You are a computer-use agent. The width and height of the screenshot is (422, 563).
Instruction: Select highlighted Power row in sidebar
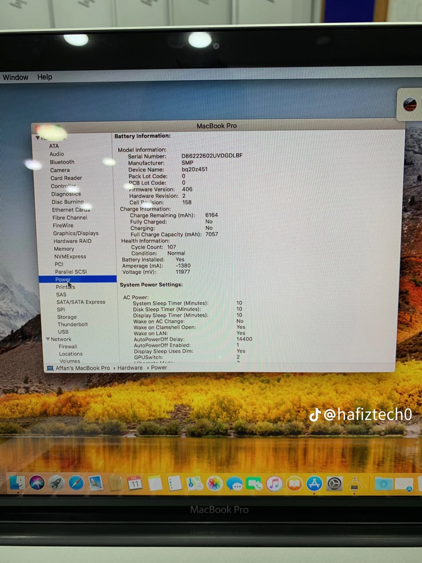click(x=78, y=279)
